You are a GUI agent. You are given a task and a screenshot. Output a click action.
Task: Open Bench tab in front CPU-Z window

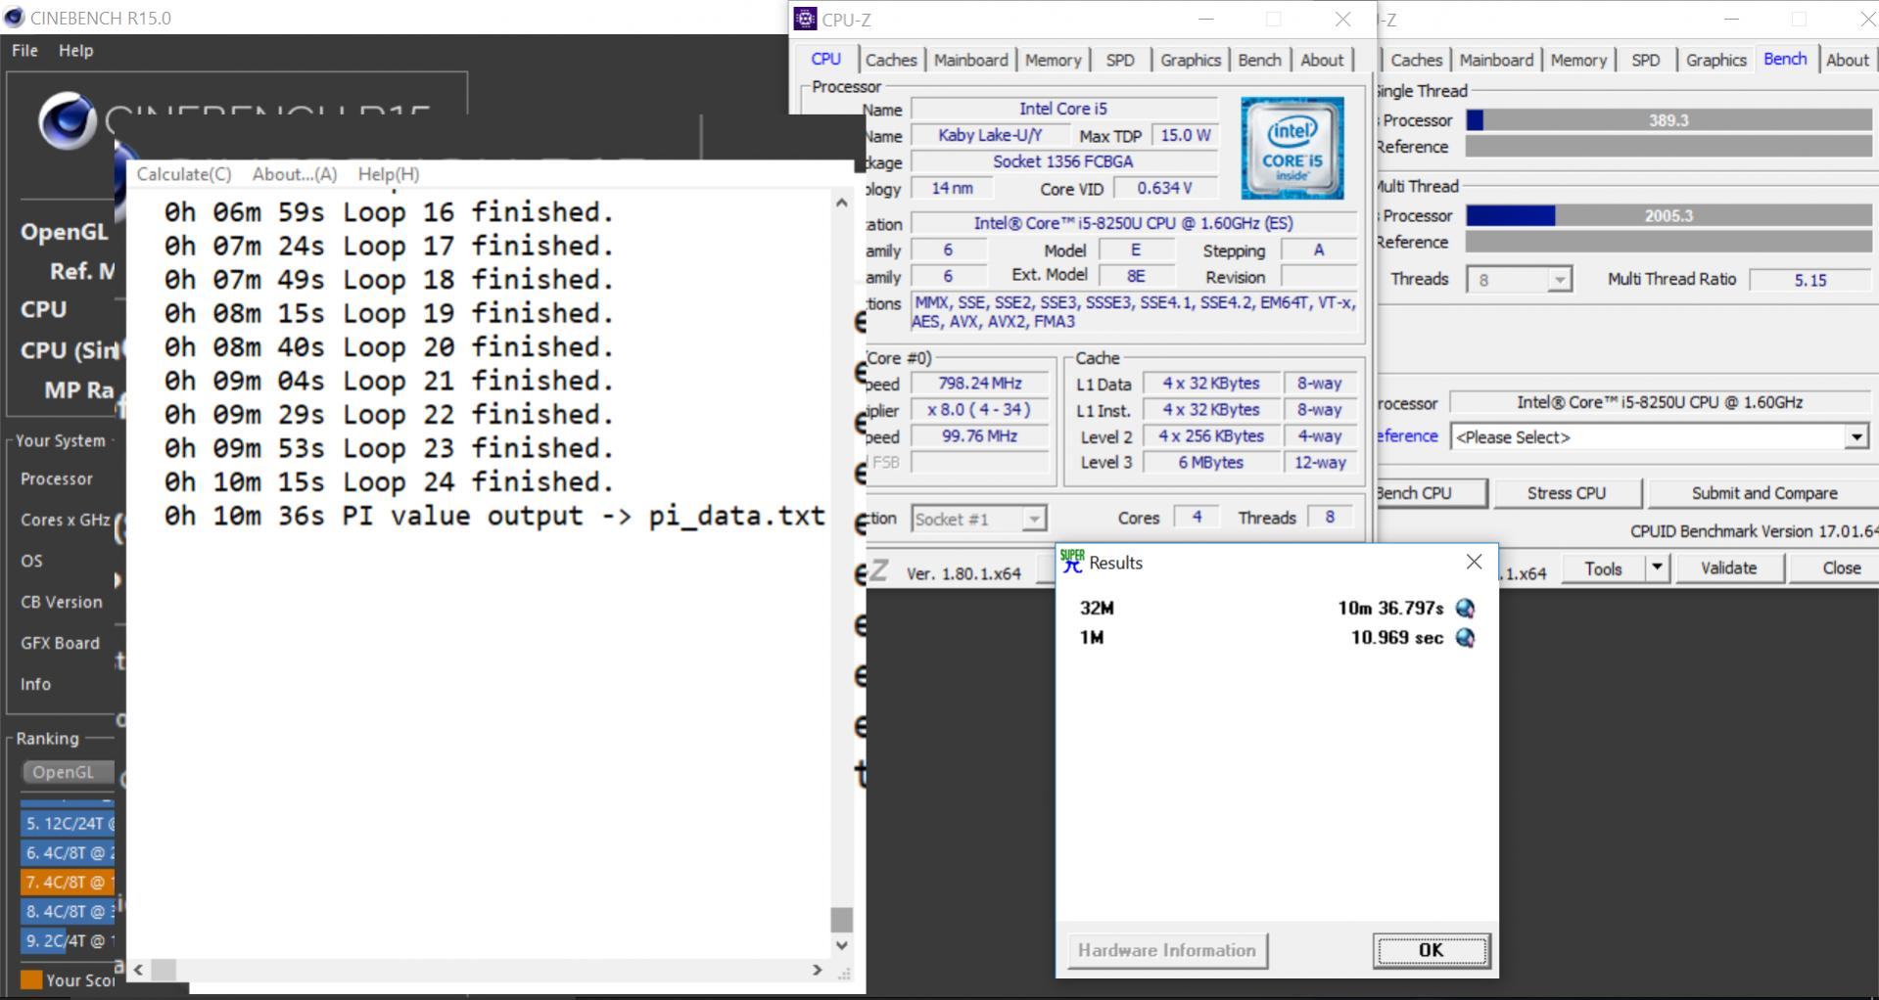point(1259,60)
